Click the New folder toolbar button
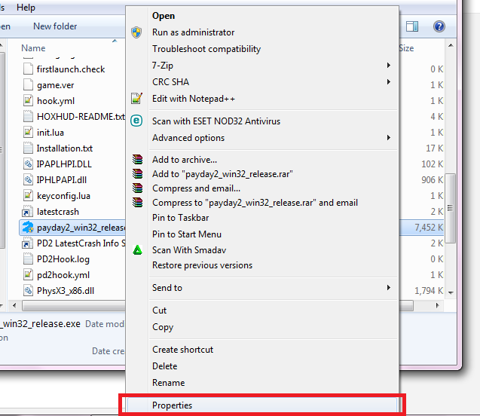 (x=55, y=26)
